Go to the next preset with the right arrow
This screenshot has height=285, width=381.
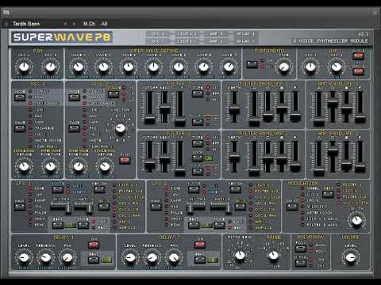pyautogui.click(x=74, y=24)
